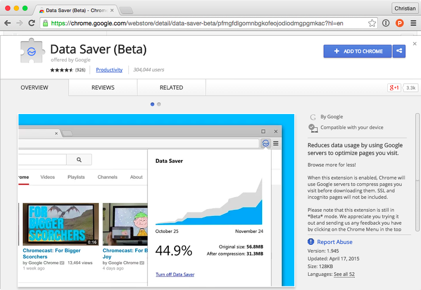The image size is (421, 290).
Task: Switch to the Related tab
Action: [172, 87]
